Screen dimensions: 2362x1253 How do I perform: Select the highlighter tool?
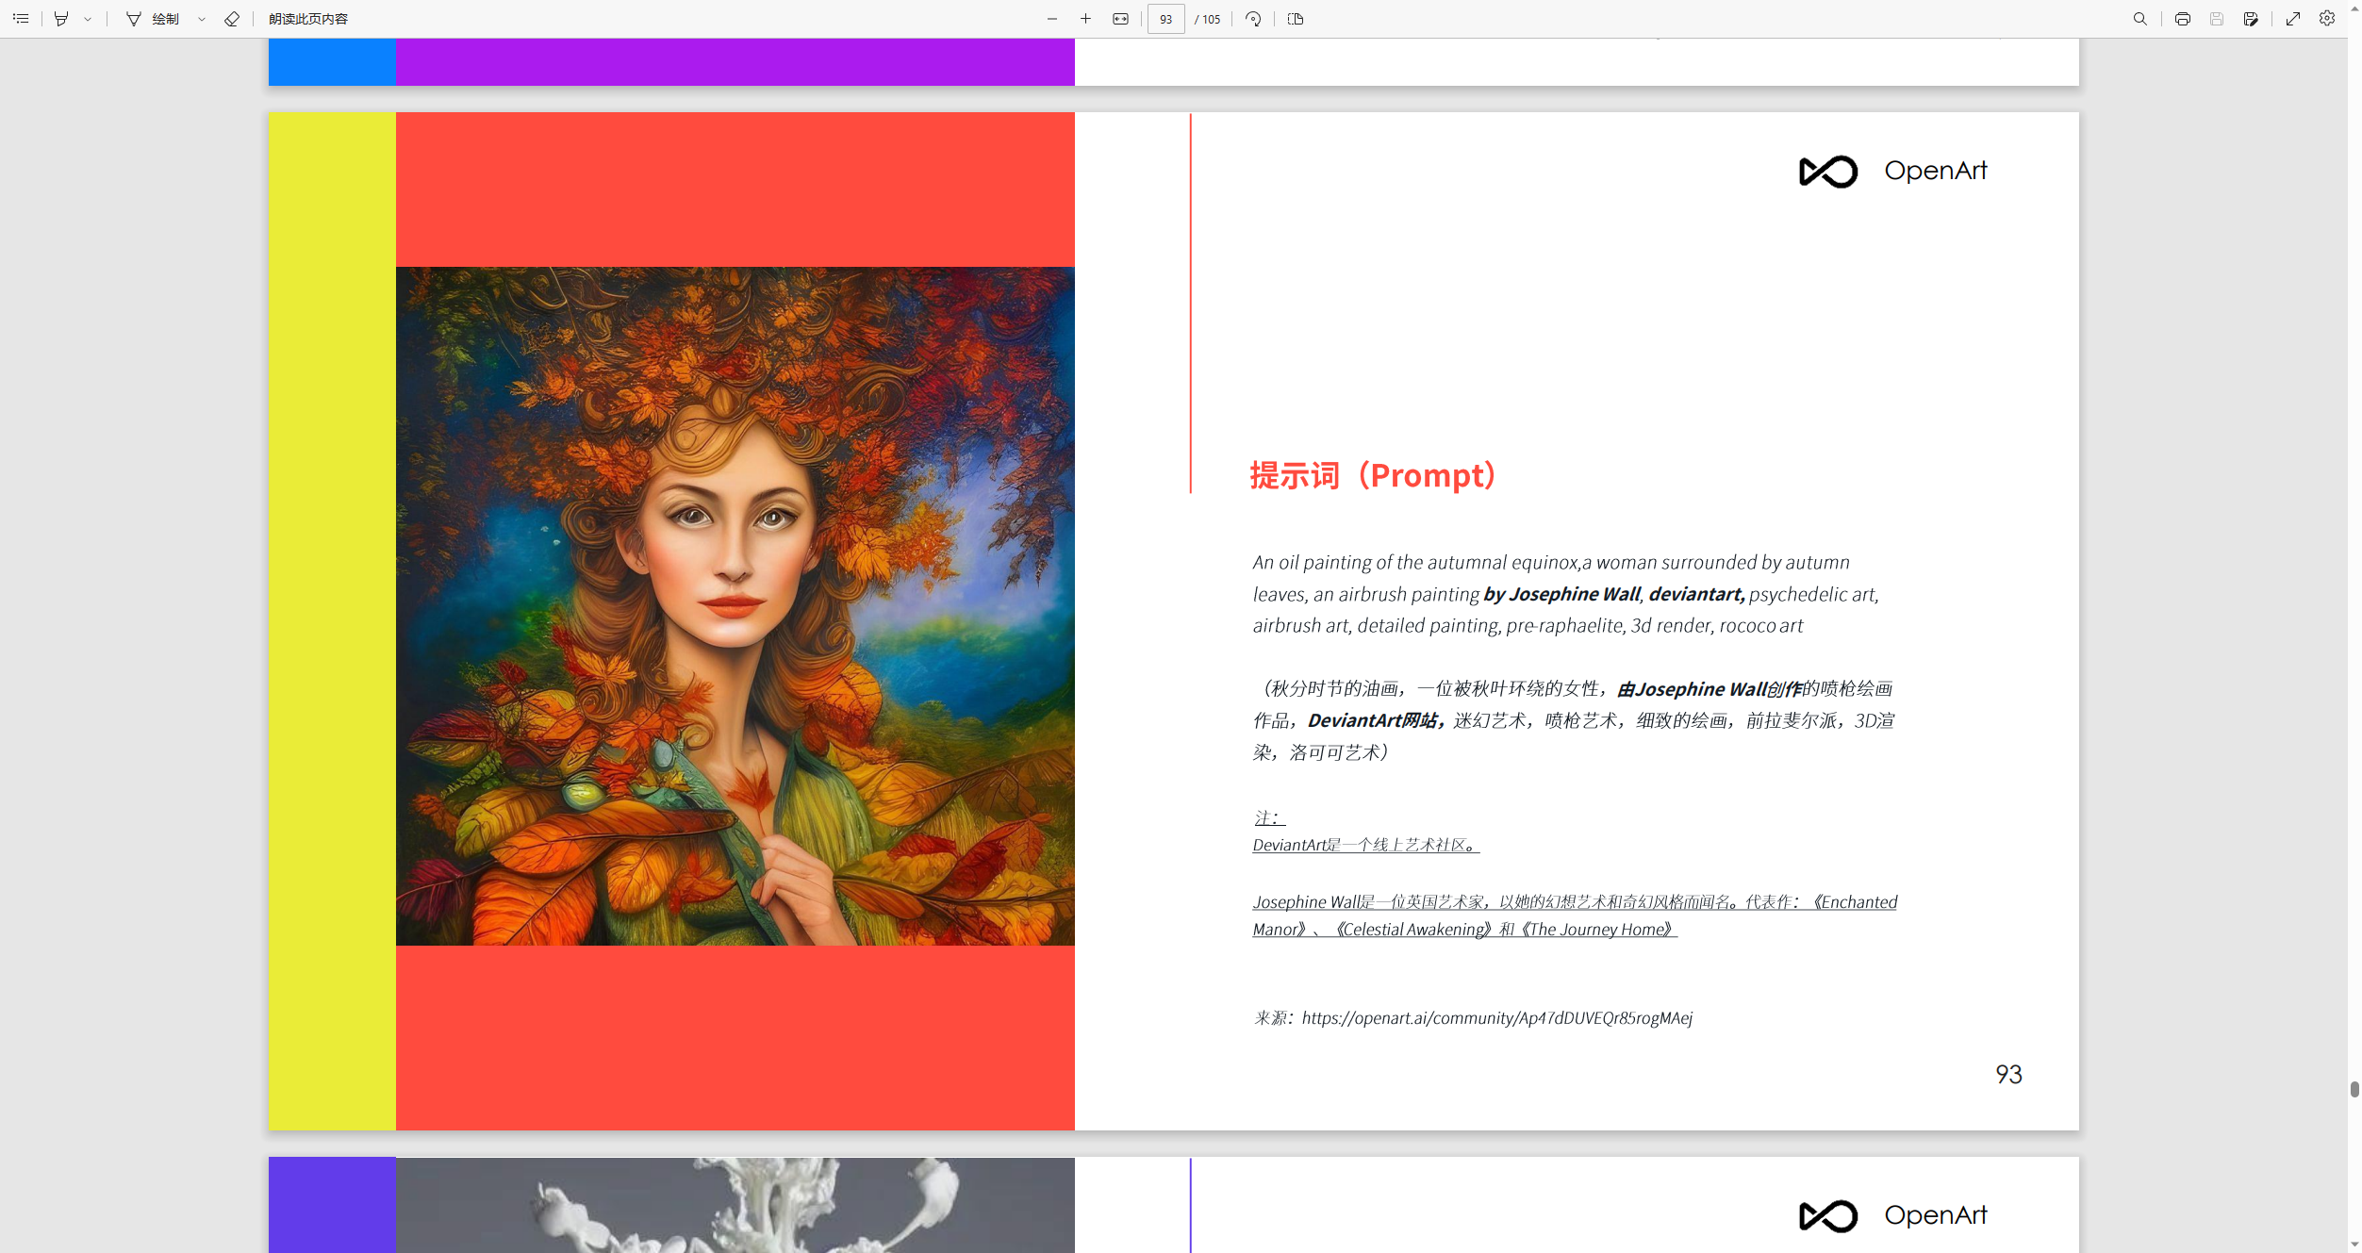(x=61, y=19)
